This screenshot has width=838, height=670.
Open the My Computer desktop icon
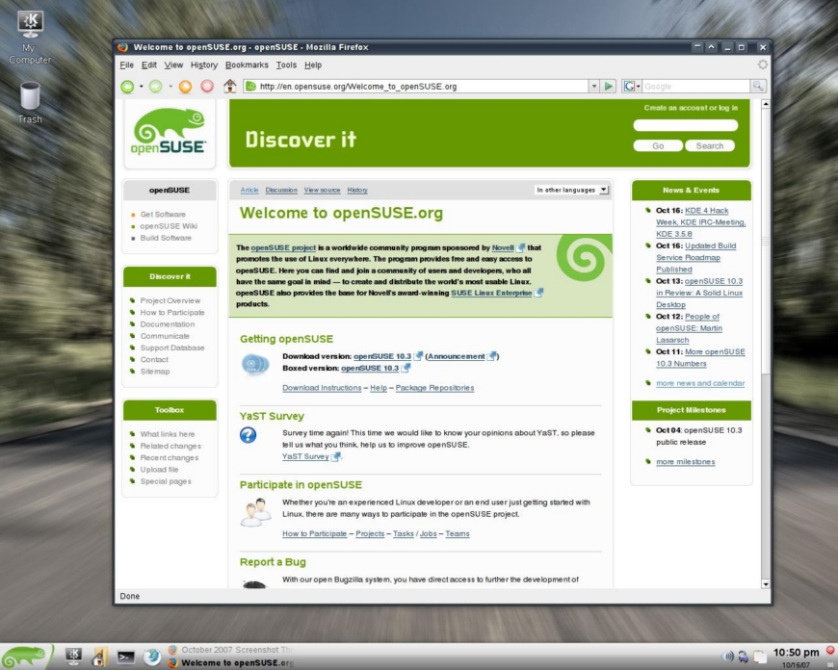tap(30, 38)
